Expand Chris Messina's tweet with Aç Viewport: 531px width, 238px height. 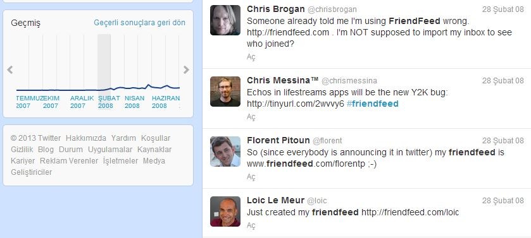(251, 117)
